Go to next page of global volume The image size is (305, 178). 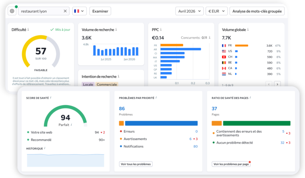pyautogui.click(x=277, y=84)
